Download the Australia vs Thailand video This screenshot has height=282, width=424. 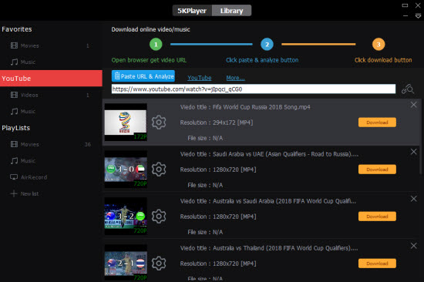[377, 264]
